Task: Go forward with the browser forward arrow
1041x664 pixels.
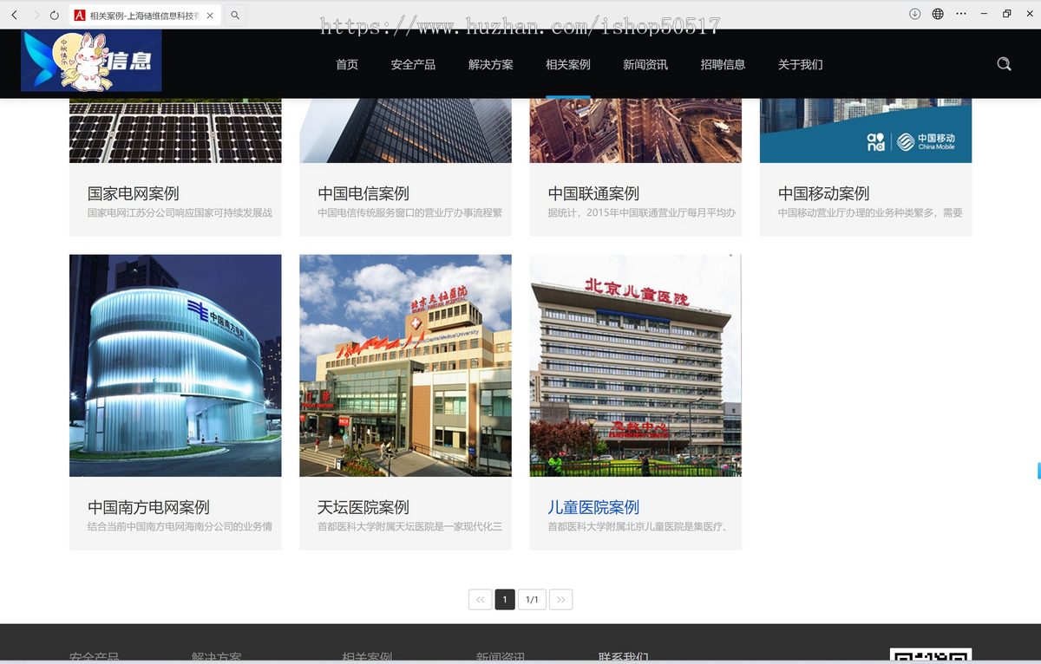Action: click(36, 15)
